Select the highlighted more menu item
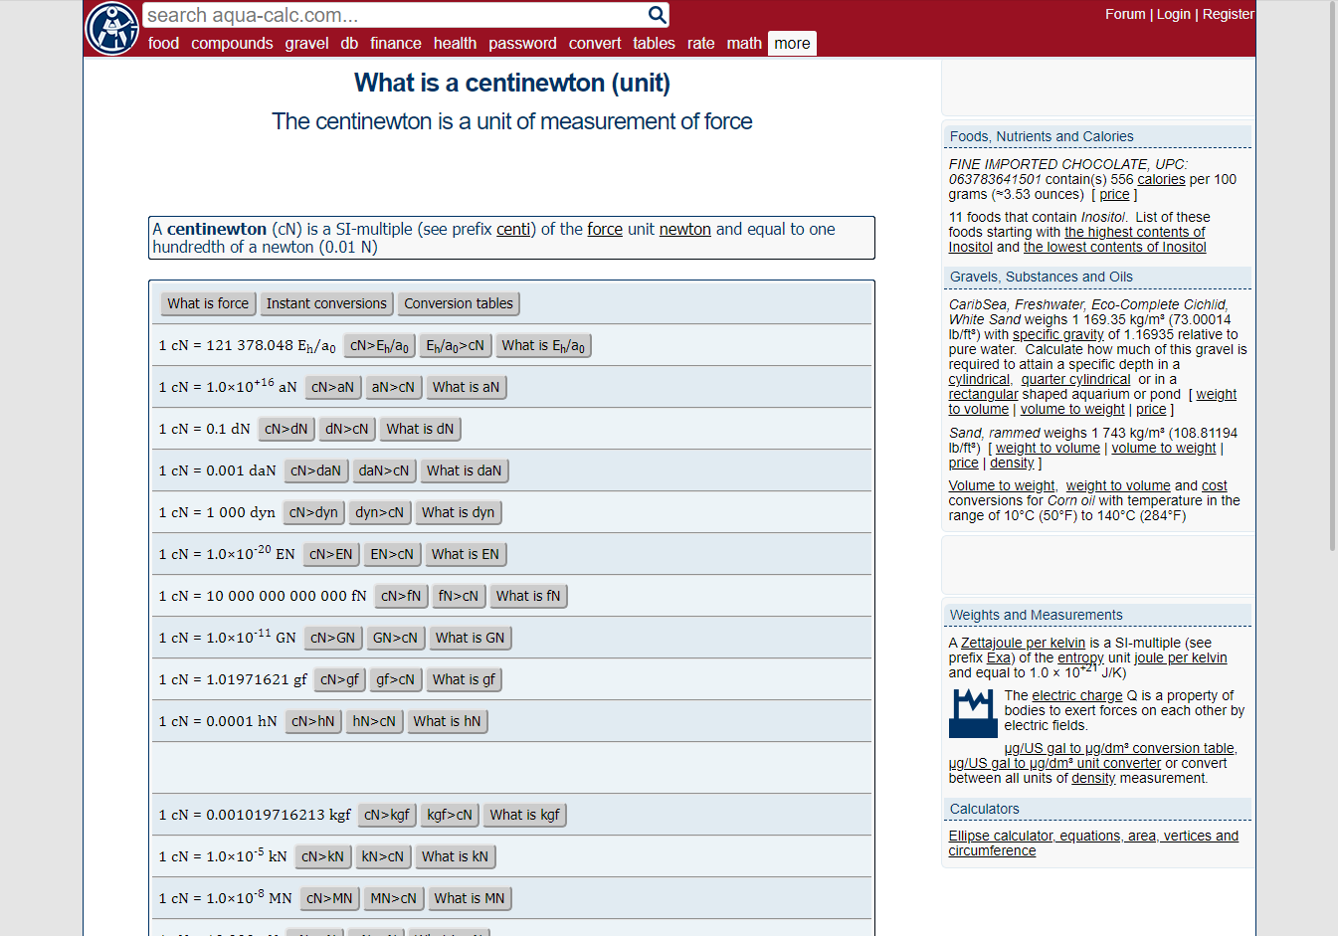1338x936 pixels. (792, 44)
